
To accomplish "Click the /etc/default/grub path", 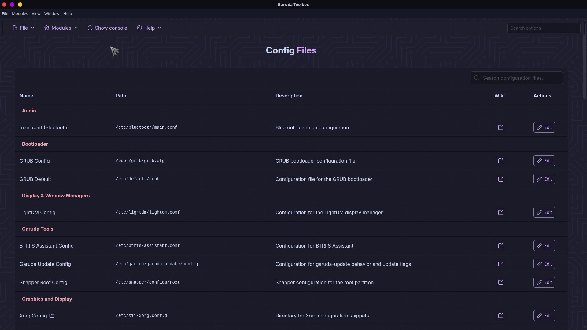I will (137, 179).
